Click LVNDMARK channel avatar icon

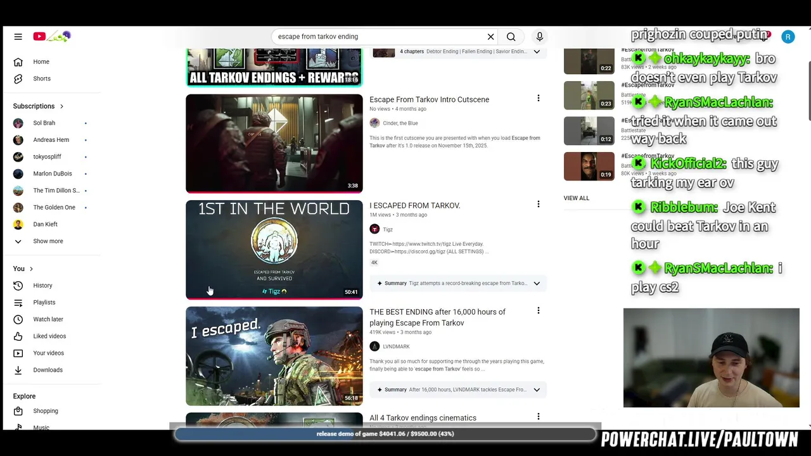(x=374, y=346)
